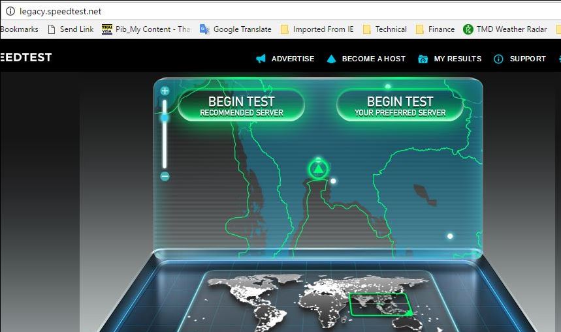Click the Finance folder icon

pyautogui.click(x=420, y=29)
